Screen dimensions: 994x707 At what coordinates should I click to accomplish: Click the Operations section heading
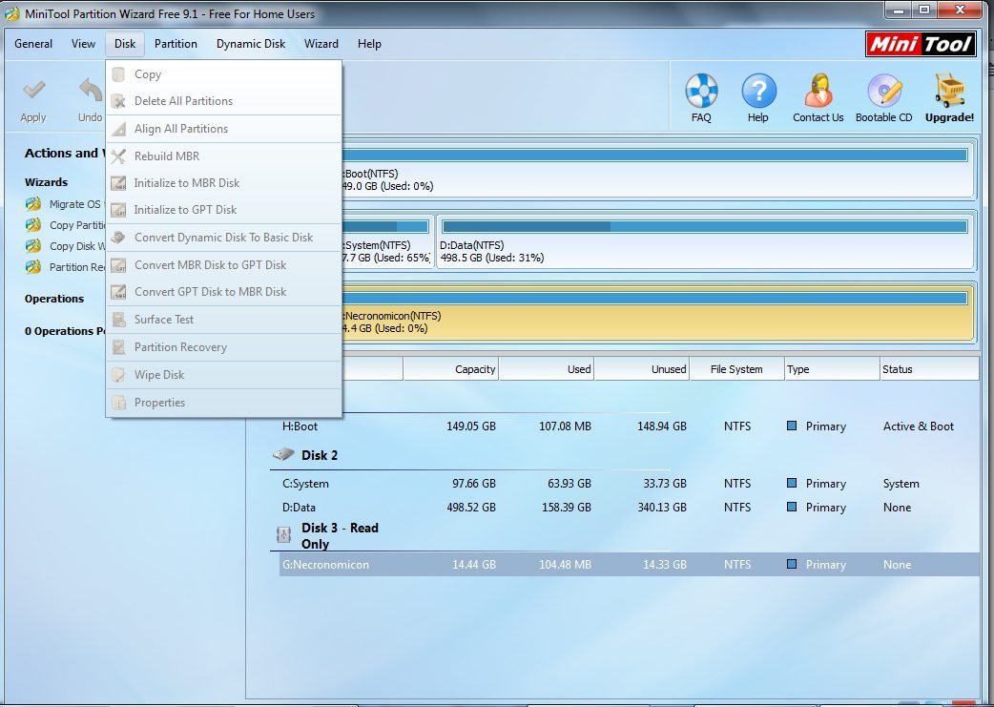click(x=54, y=299)
